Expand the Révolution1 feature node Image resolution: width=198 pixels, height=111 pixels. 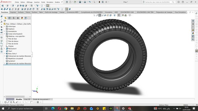[x=4, y=49]
